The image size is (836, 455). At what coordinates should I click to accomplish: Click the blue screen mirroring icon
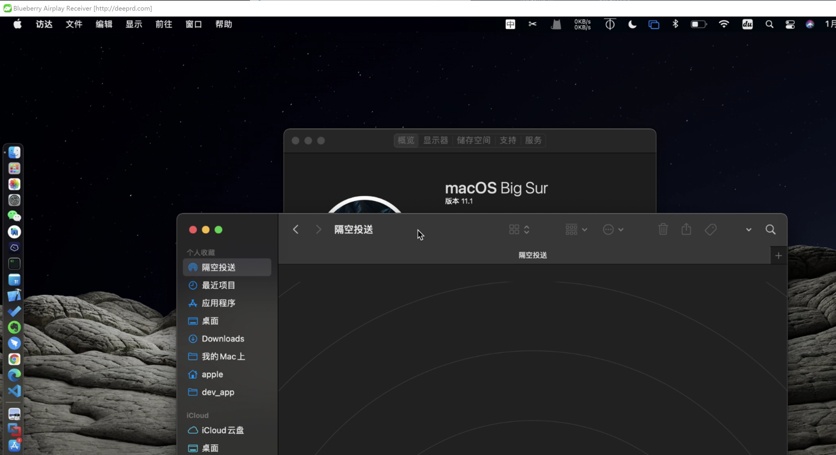click(654, 25)
